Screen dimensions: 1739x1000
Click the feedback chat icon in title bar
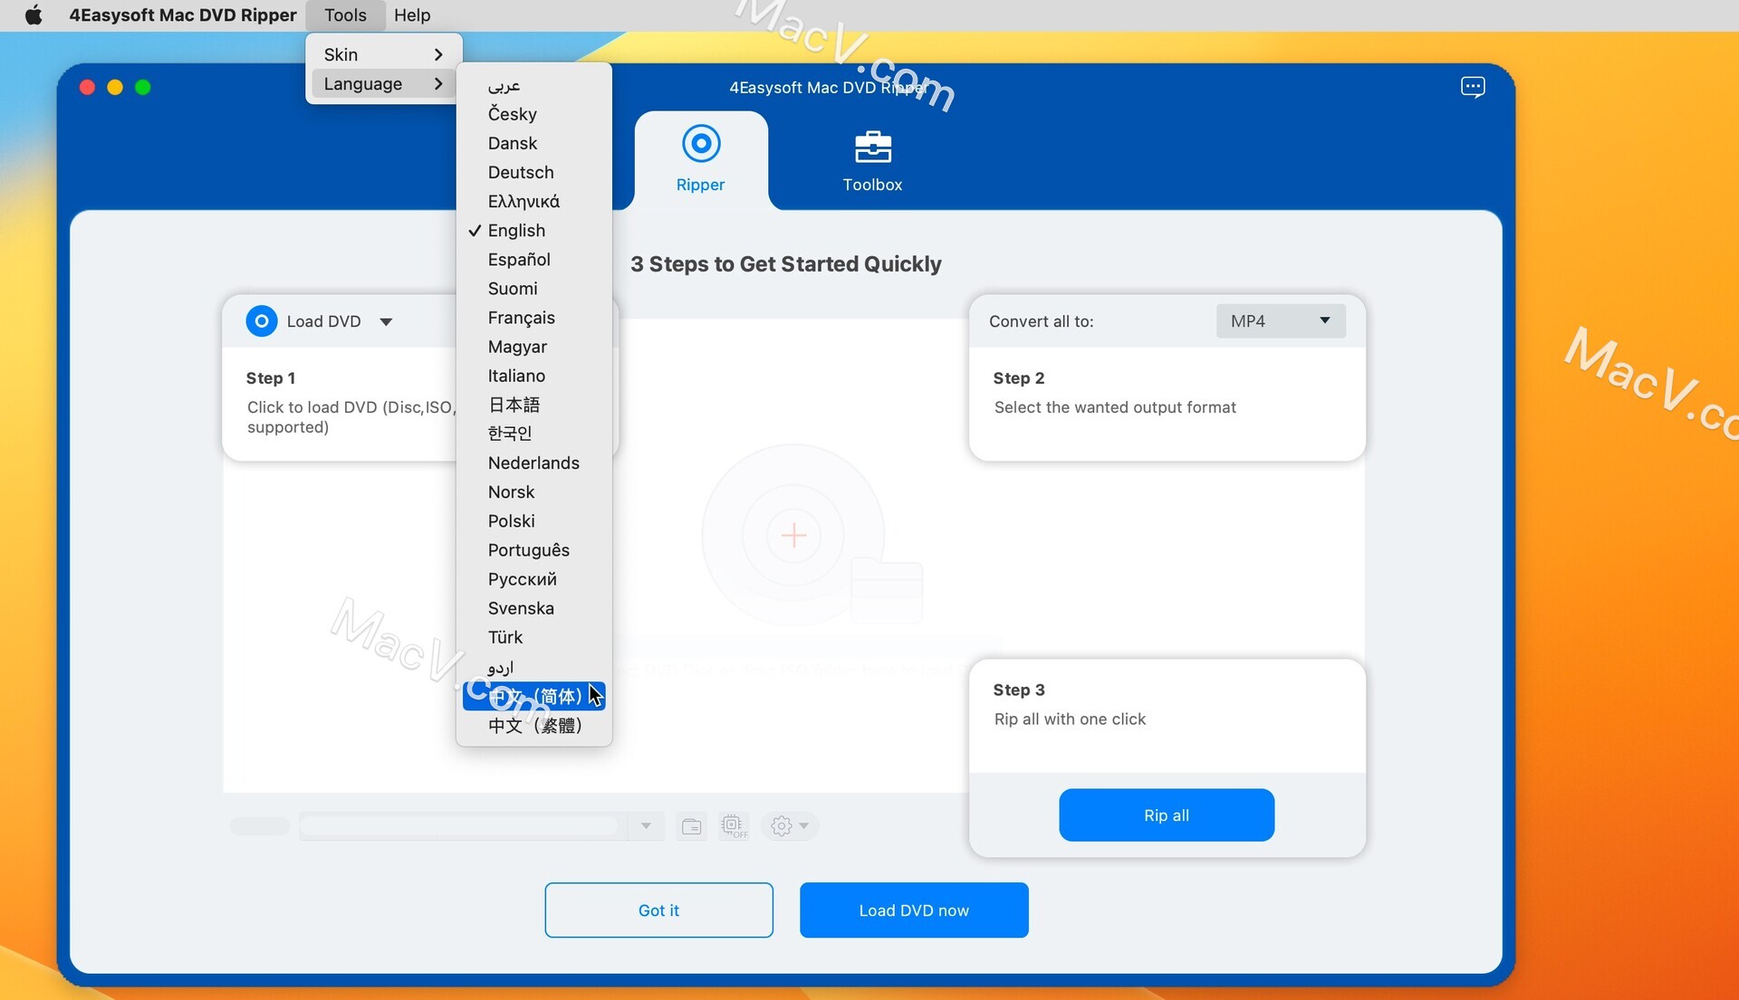[x=1473, y=87]
